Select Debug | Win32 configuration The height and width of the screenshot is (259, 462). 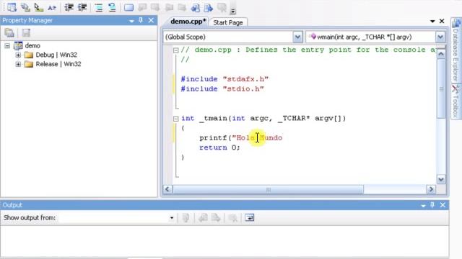click(56, 55)
